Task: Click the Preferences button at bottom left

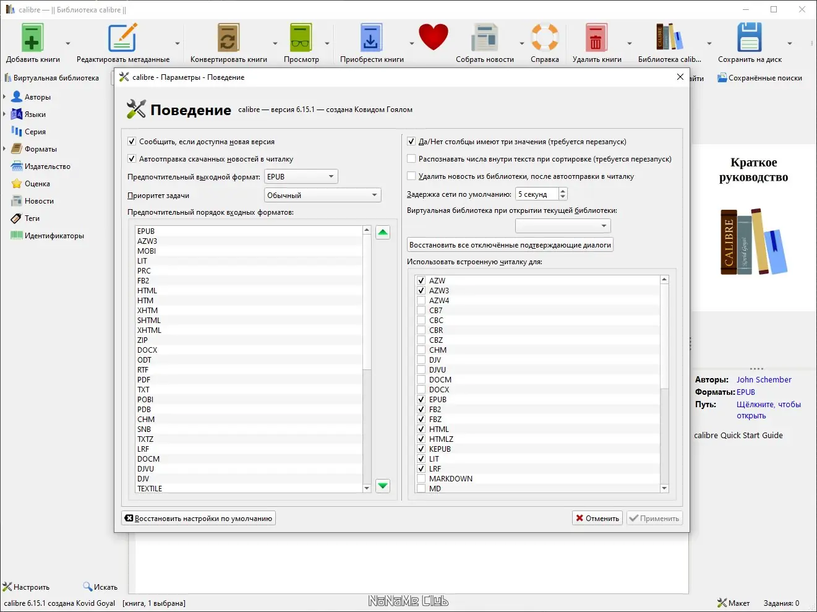Action: 27,587
